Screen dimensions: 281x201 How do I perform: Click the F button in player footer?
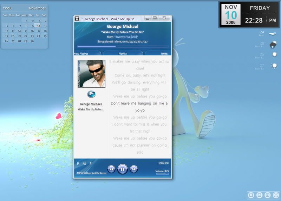[90, 163]
